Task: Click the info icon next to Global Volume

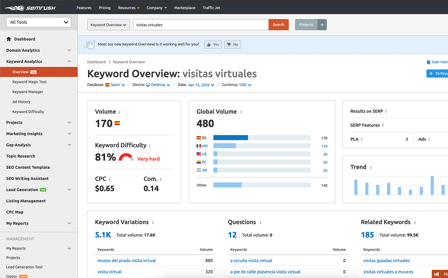Action: (241, 112)
